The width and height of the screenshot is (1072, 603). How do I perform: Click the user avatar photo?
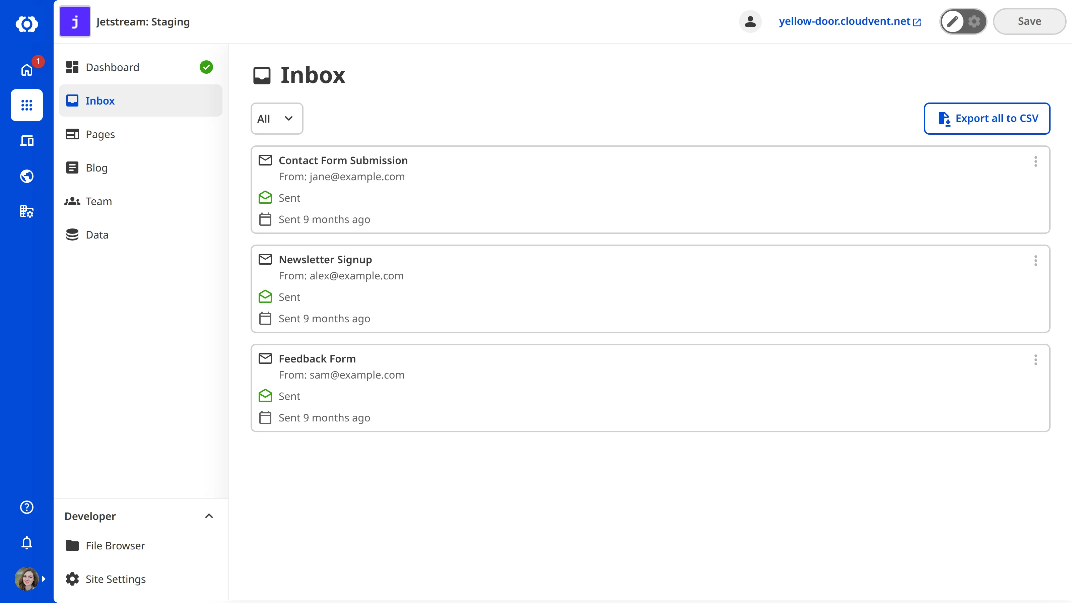[27, 579]
